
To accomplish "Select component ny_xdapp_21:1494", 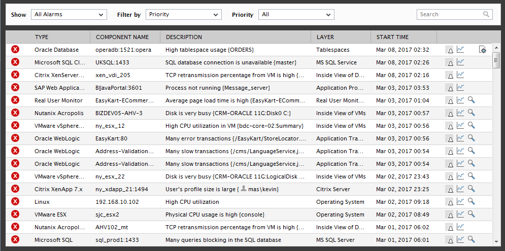I will pyautogui.click(x=122, y=189).
